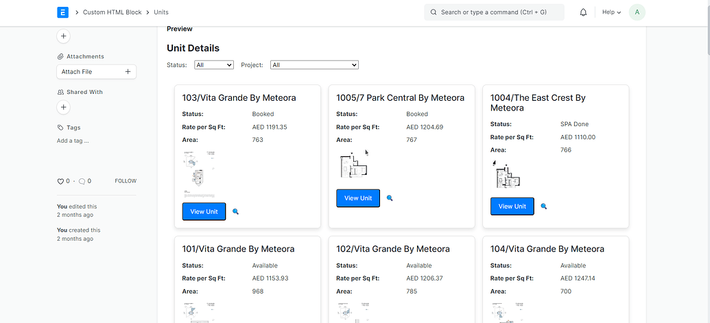Click the search command bar
710x323 pixels.
[494, 12]
